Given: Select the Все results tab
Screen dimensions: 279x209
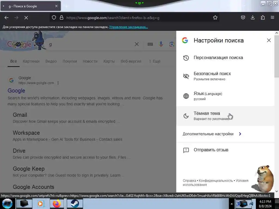Looking at the screenshot, I should pos(14,61).
